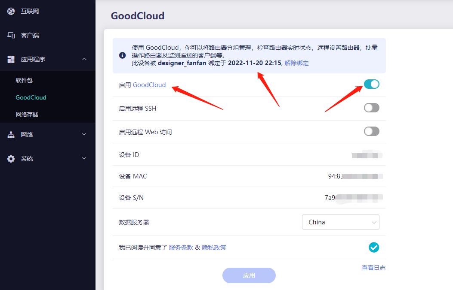This screenshot has height=290, width=453.
Task: Disable the GoodCloud toggle
Action: coord(371,85)
